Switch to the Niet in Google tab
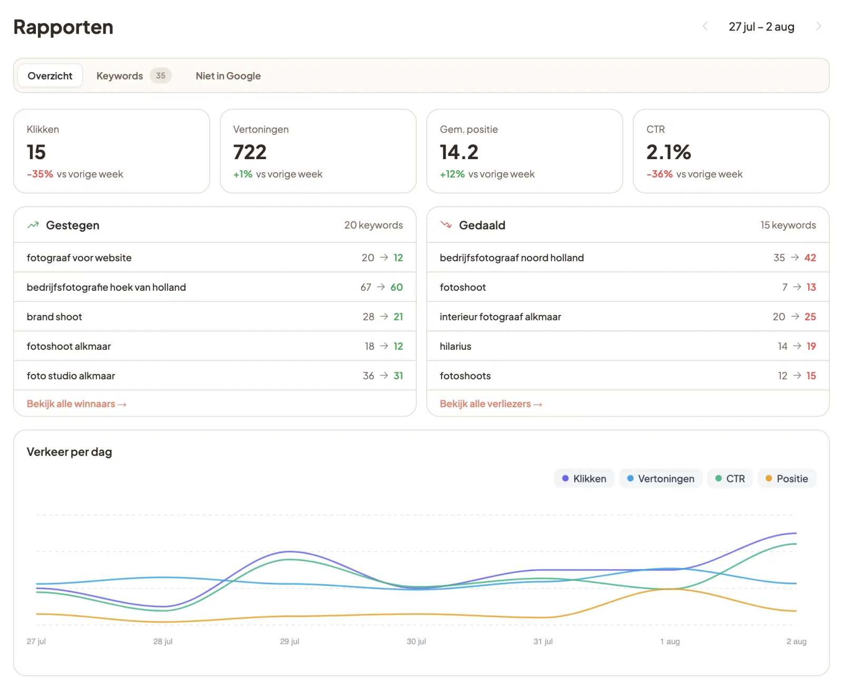 [x=228, y=76]
